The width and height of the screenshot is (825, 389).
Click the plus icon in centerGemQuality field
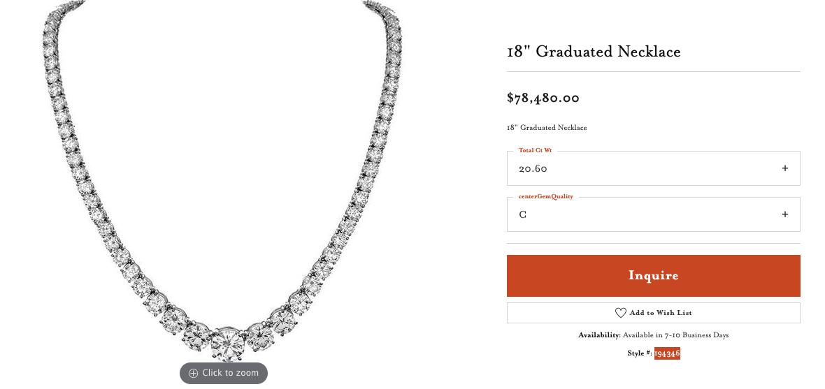click(784, 214)
